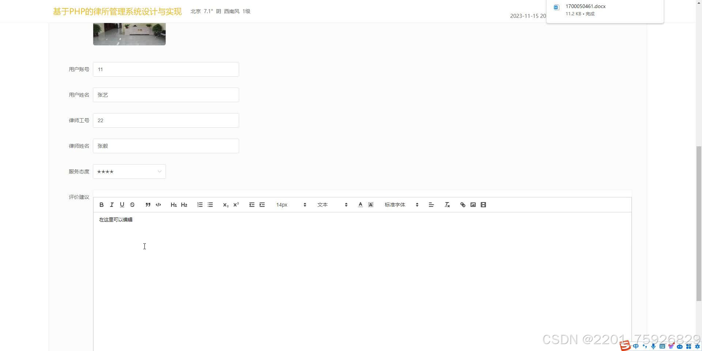702x351 pixels.
Task: Create an ordered numbered list
Action: (200, 205)
